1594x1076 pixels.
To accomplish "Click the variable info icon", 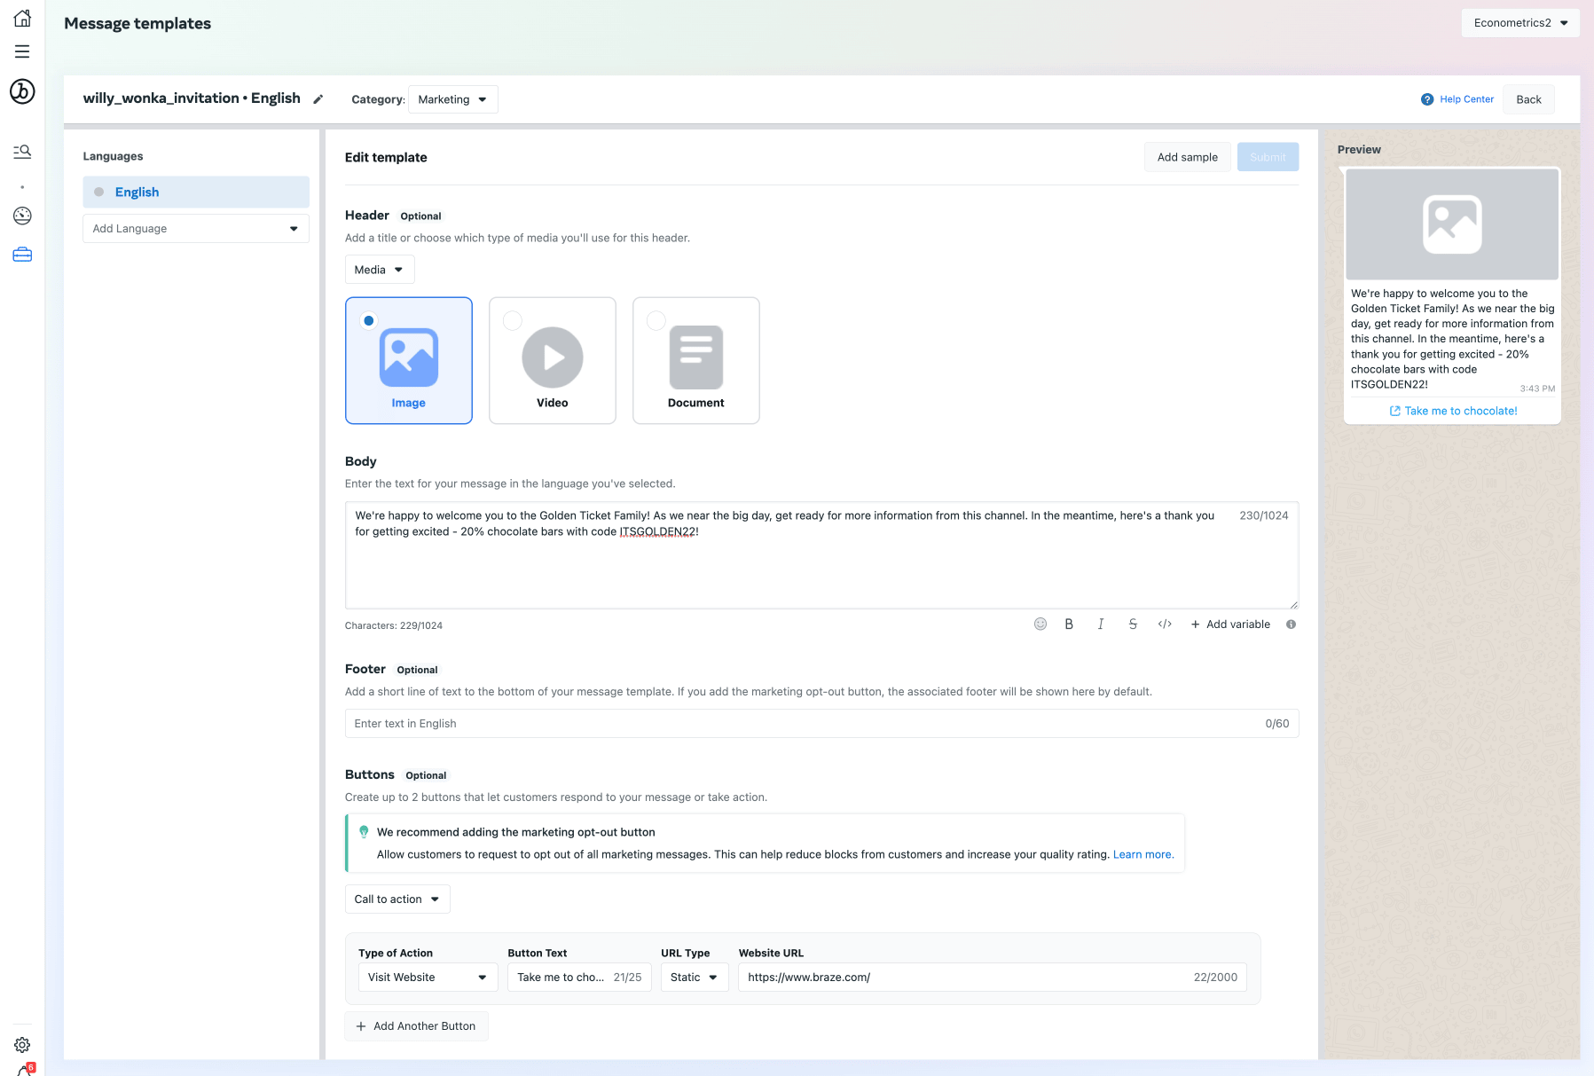I will click(1291, 624).
